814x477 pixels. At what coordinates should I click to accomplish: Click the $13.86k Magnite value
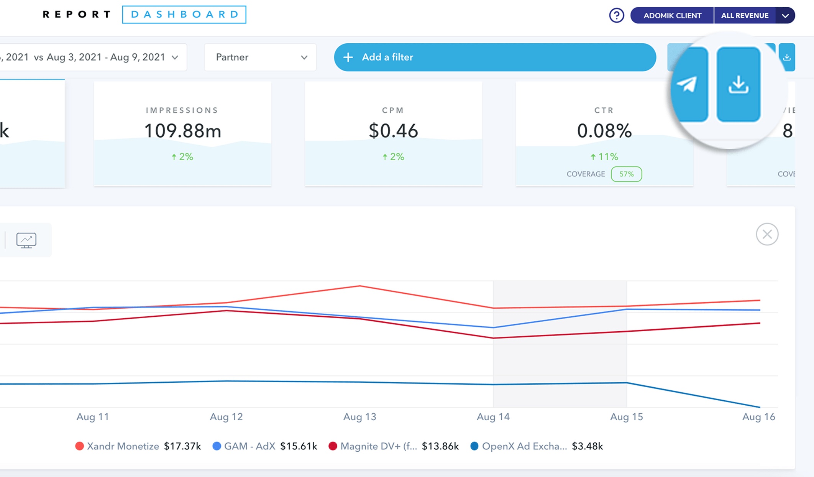(x=440, y=446)
